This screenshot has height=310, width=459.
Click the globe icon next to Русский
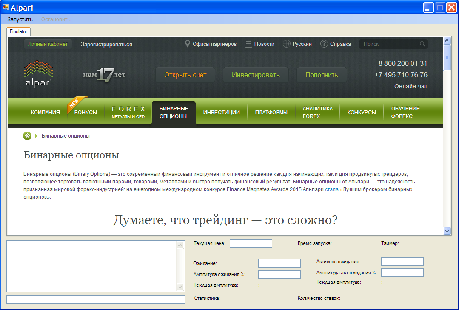click(286, 43)
